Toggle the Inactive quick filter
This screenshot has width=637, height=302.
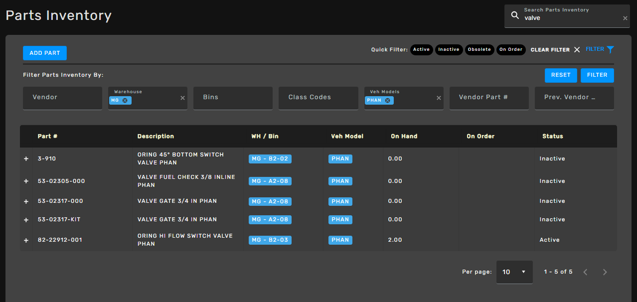449,50
